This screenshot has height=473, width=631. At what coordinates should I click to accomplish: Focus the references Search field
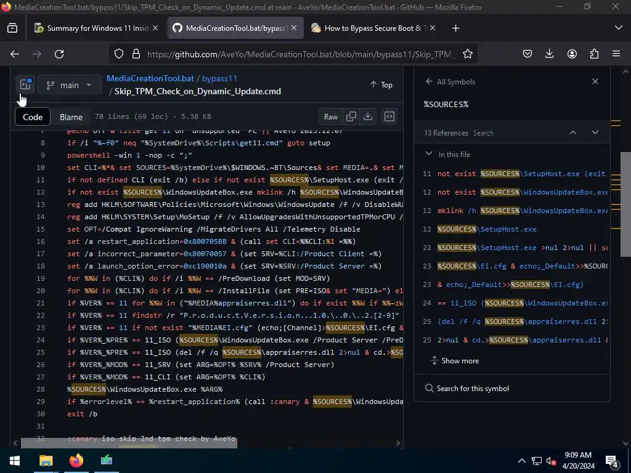click(x=483, y=133)
